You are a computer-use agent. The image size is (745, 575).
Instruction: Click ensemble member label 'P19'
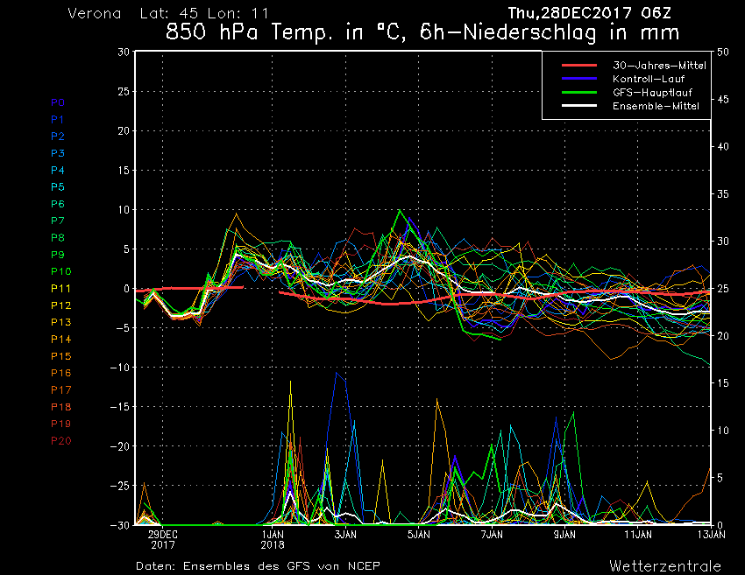click(61, 424)
